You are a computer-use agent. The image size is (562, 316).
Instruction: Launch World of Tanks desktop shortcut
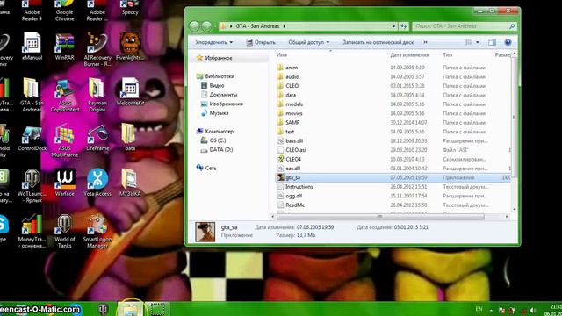click(x=64, y=232)
